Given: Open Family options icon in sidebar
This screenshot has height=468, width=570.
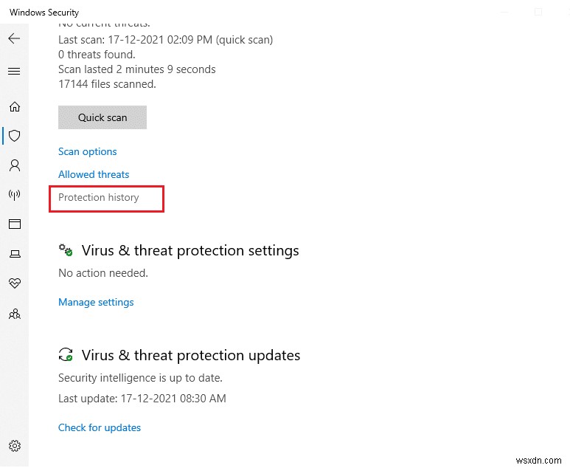Looking at the screenshot, I should tap(14, 314).
